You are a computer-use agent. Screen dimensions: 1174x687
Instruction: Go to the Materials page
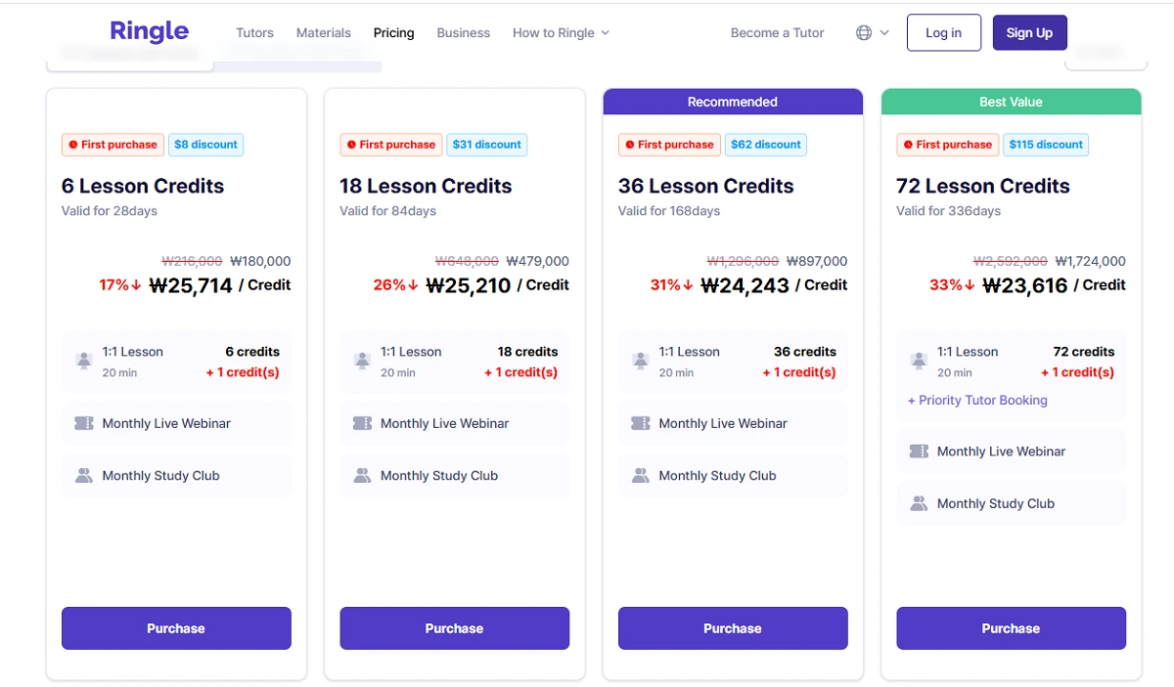point(323,32)
